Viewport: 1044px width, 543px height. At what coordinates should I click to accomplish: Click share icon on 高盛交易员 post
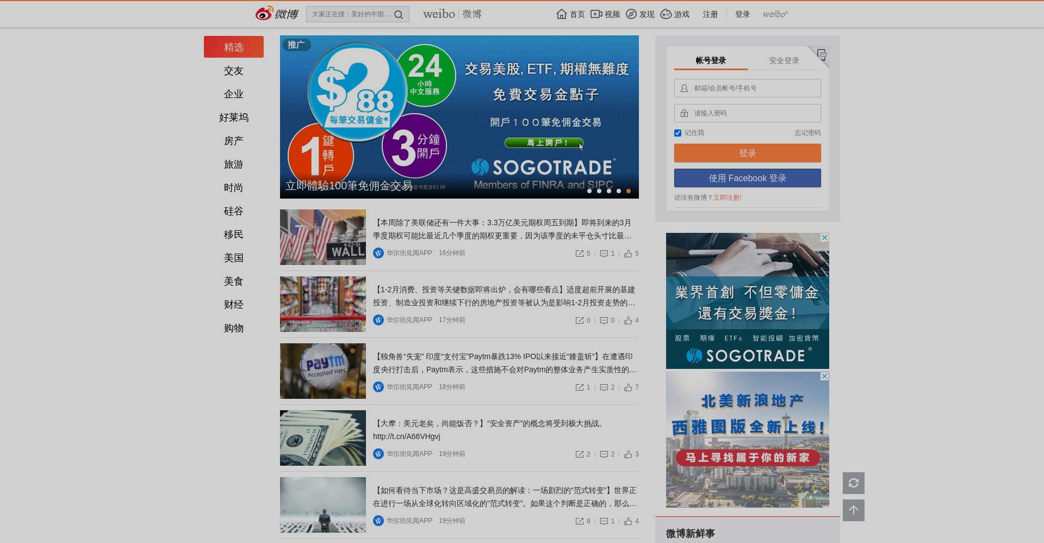tap(580, 521)
